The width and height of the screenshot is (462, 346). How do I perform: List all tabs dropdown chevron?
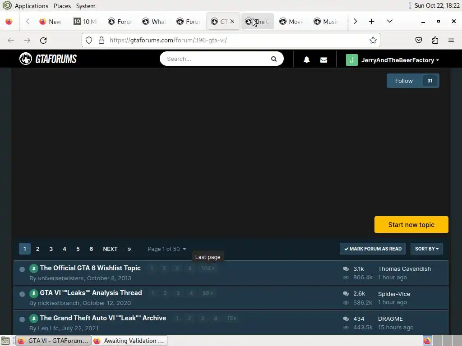[x=389, y=21]
